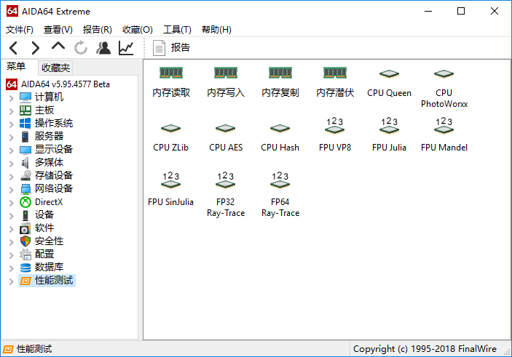Open the graph chart toolbar icon
This screenshot has height=357, width=512.
(126, 48)
